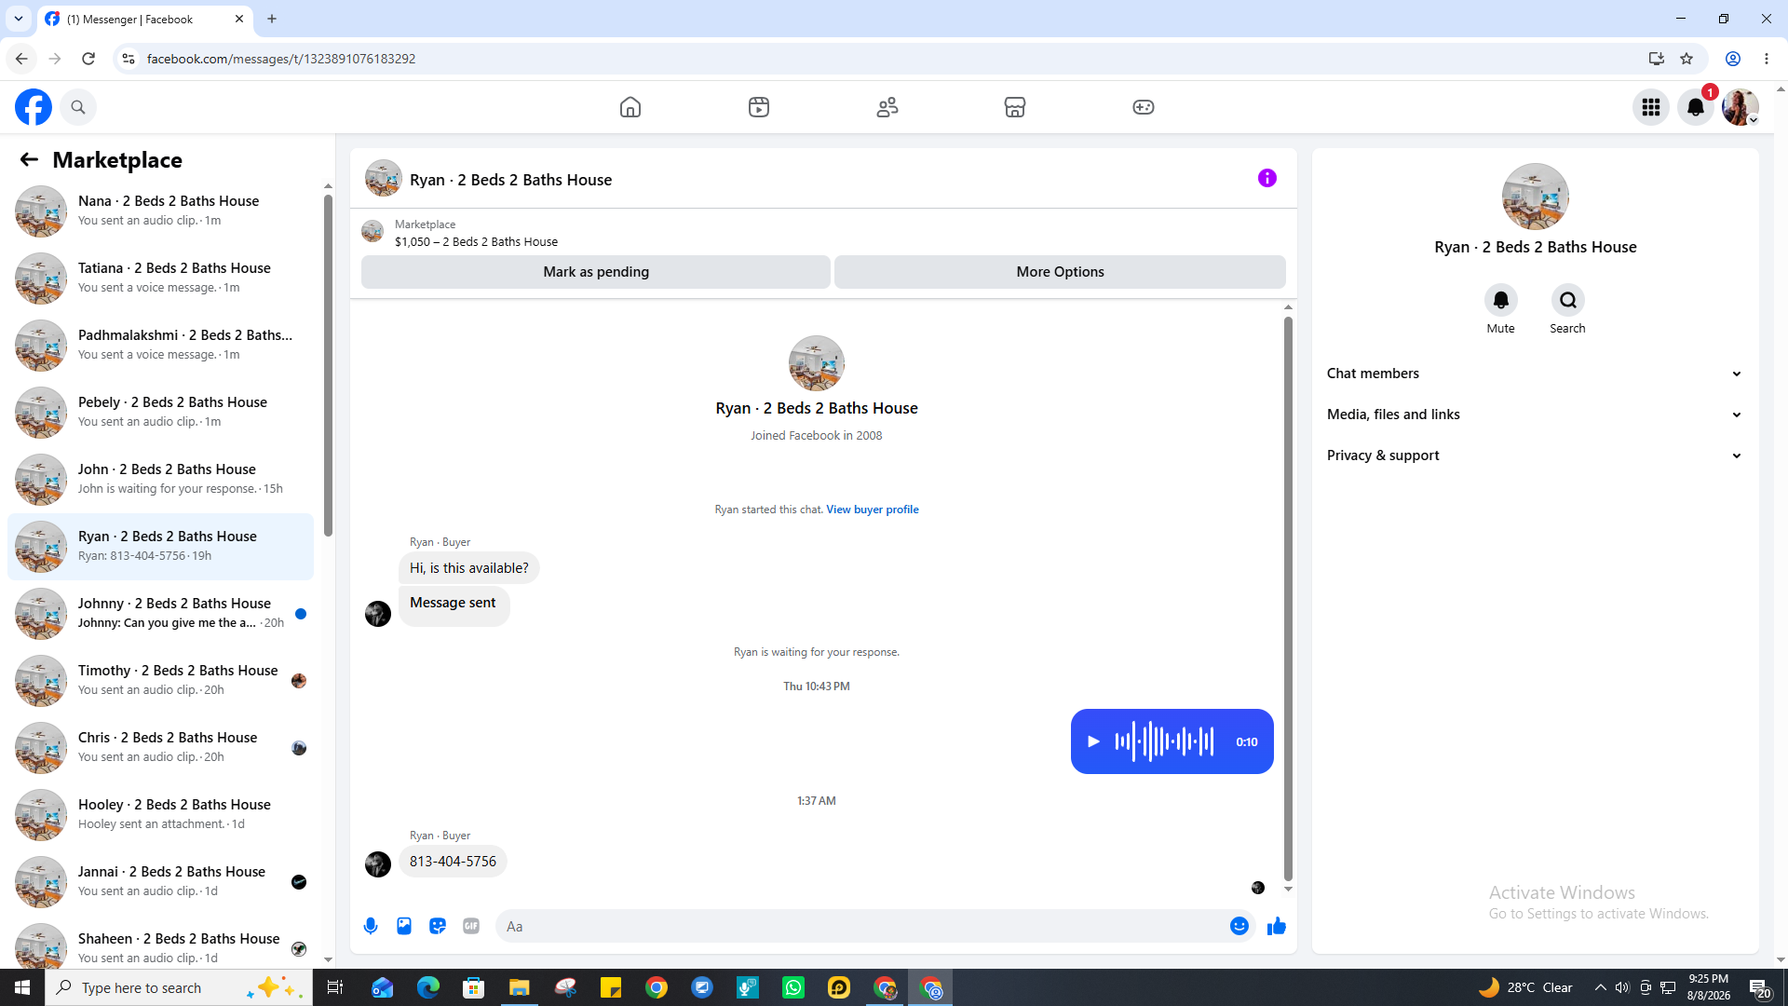Click Mark as pending button

click(596, 272)
